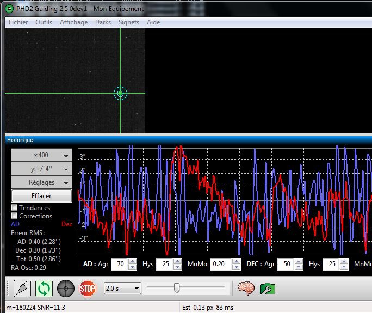Enable the Corrections checkbox
Screen dimensions: 372x313
[x=14, y=216]
